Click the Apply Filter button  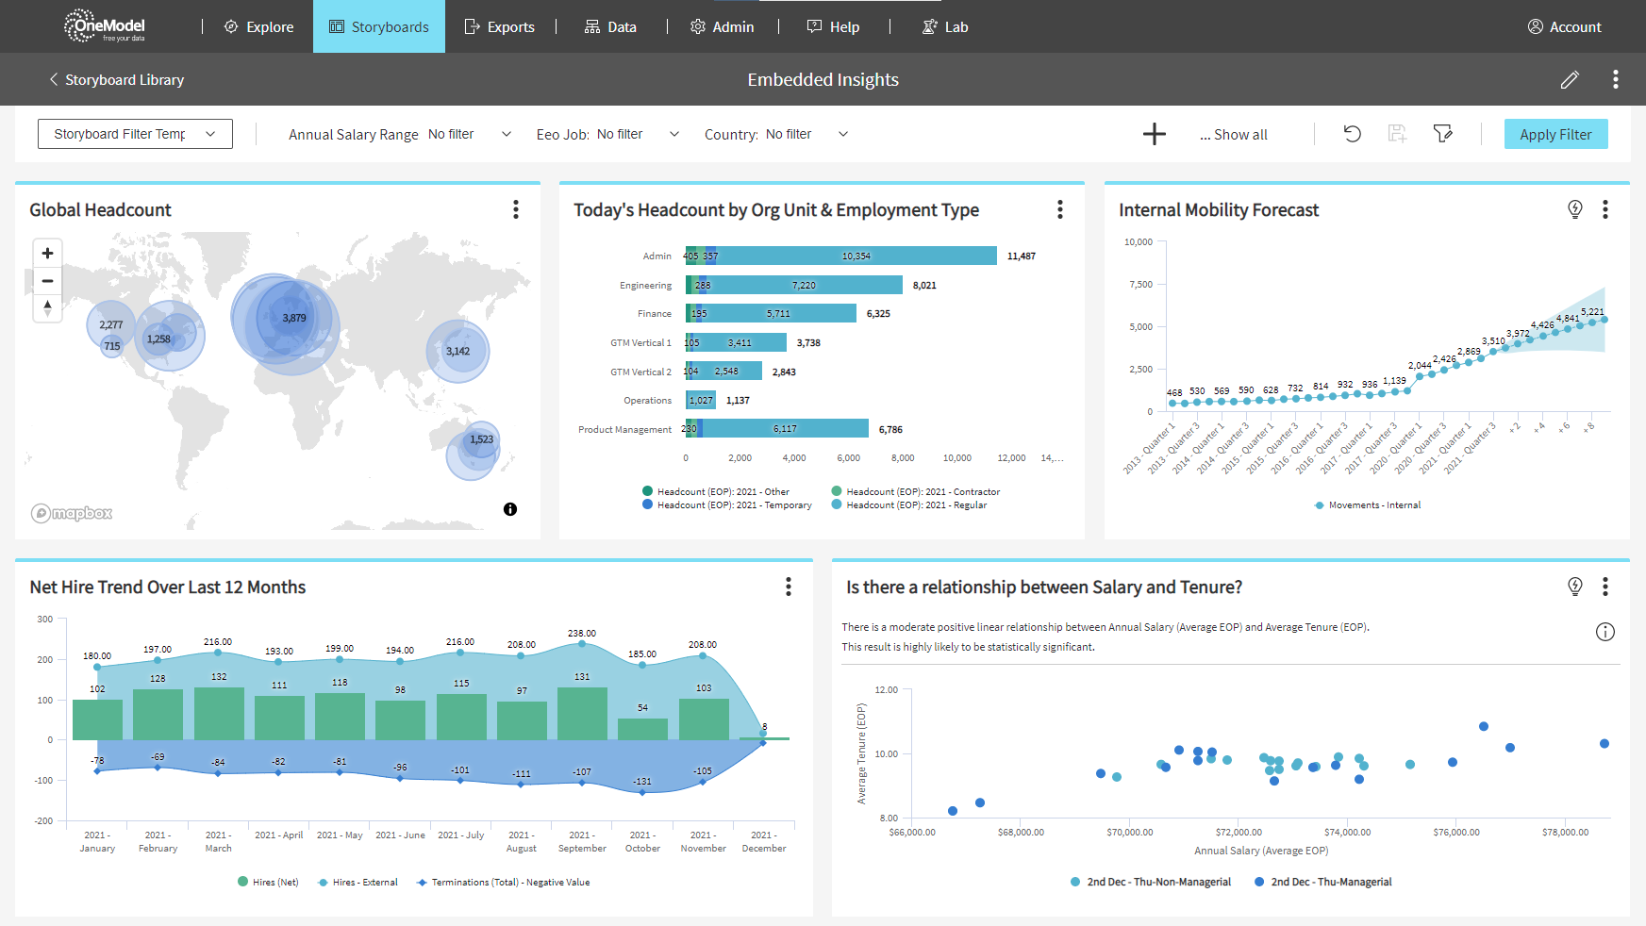[1555, 133]
